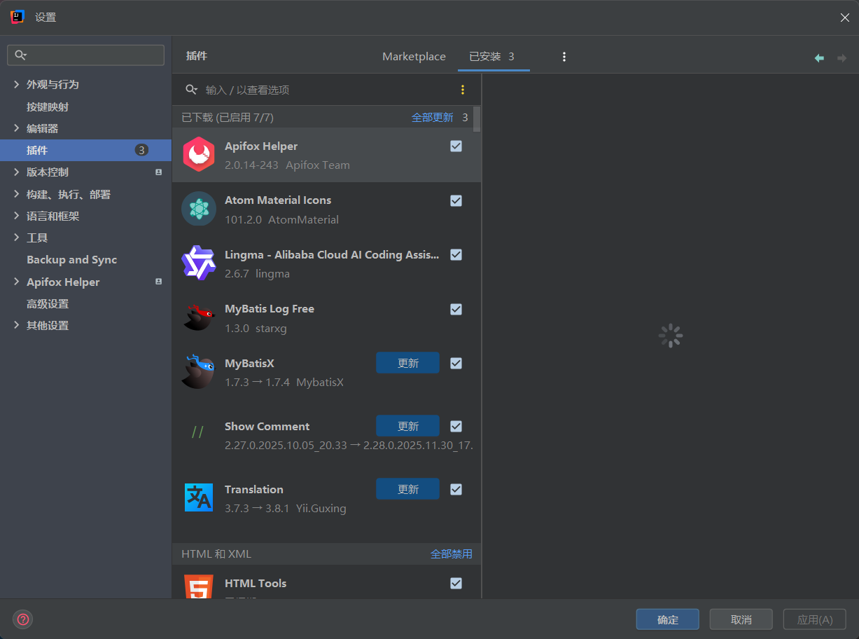
Task: Click the 全部更新 link
Action: coord(433,118)
